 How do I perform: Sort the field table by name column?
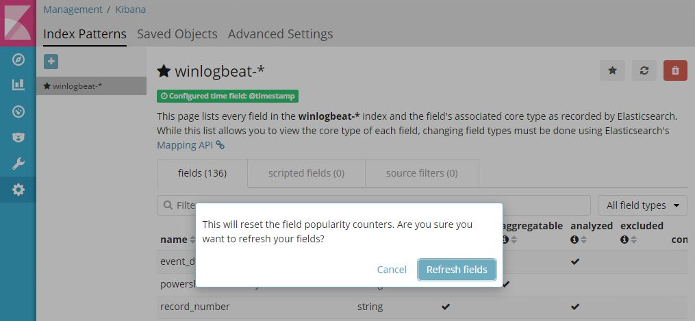pyautogui.click(x=192, y=240)
